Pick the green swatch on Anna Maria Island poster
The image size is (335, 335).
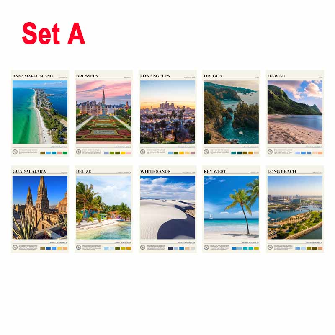pyautogui.click(x=65, y=153)
